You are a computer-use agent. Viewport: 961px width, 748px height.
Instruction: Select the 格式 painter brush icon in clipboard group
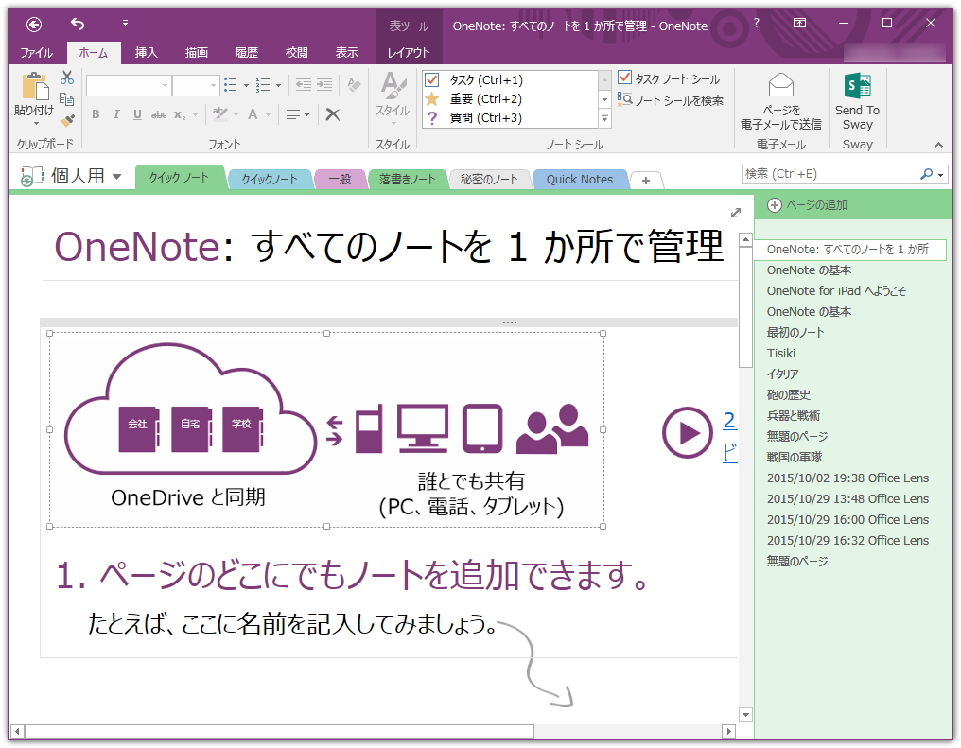(x=66, y=120)
